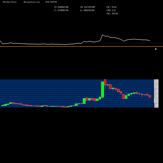Click the final rightmost red candlestick
Image resolution: width=163 pixels, height=163 pixels.
coord(150,96)
